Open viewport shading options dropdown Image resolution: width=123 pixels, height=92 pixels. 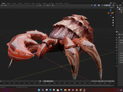pos(111,5)
